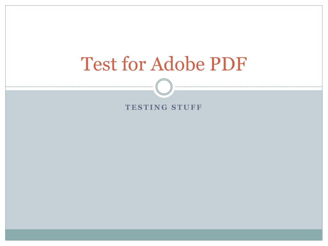This screenshot has height=246, width=328.
Task: Click the capital "F" ending the title
Action: point(242,64)
